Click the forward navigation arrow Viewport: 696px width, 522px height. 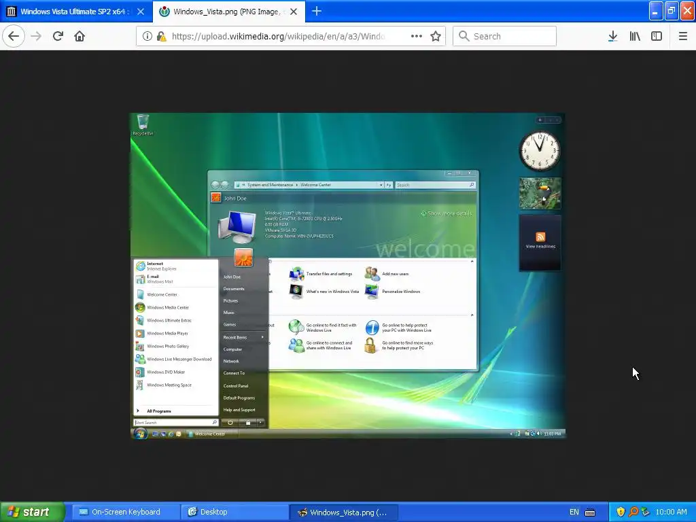36,36
